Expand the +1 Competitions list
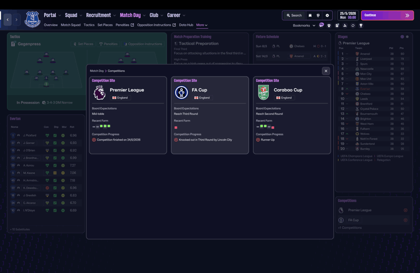This screenshot has width=420, height=273. coord(350,228)
